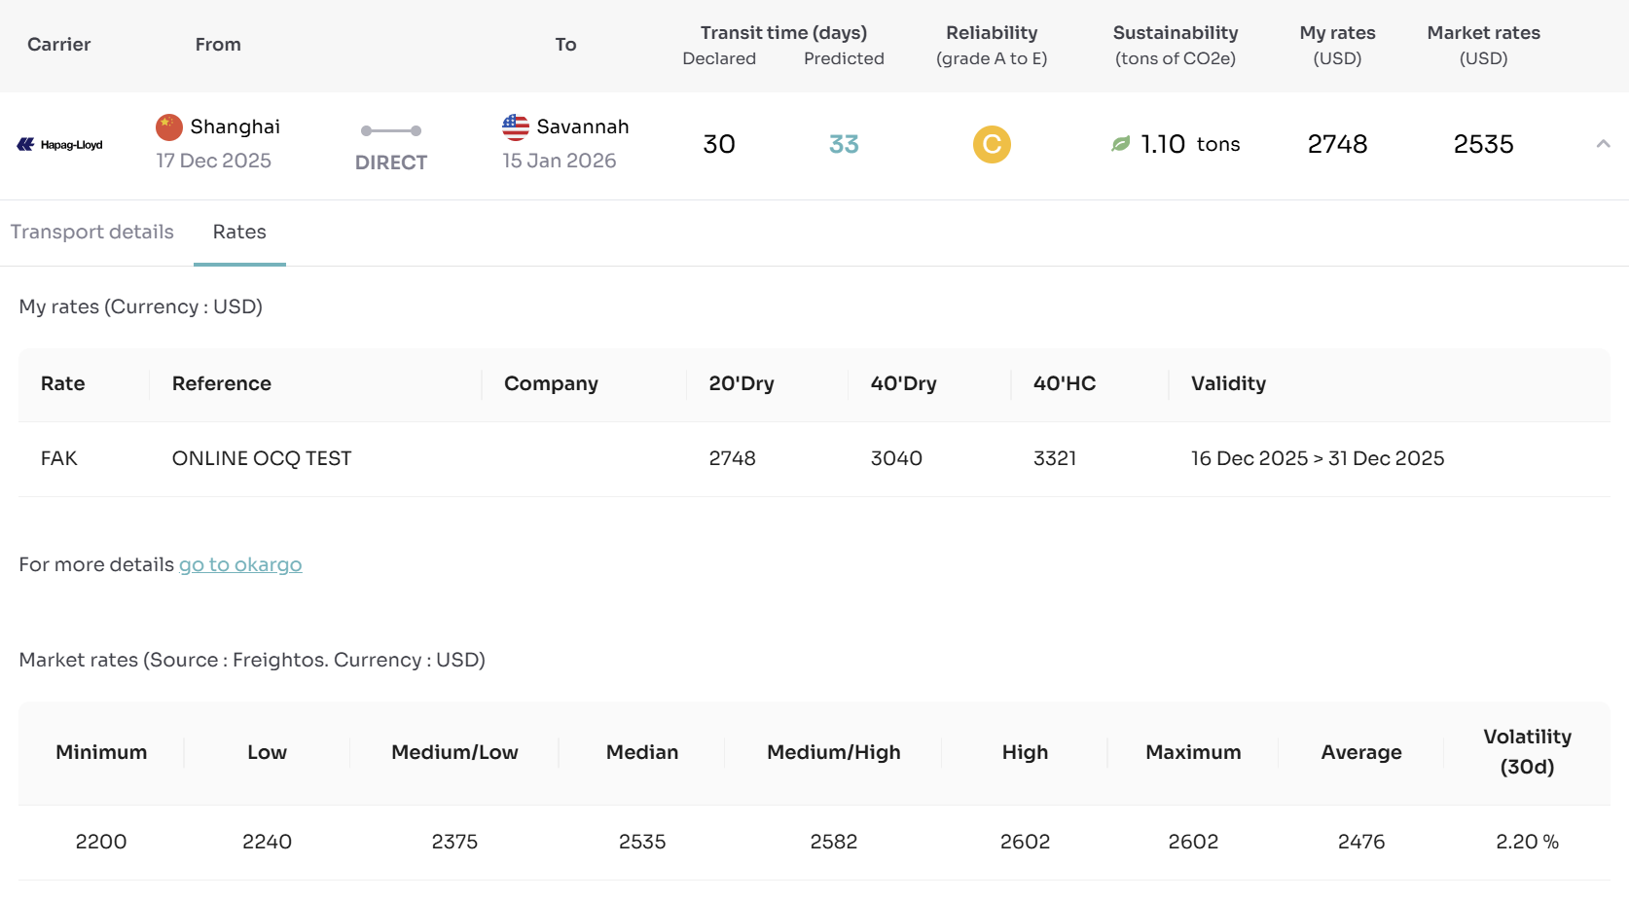Click the China flag icon next to Shanghai
This screenshot has width=1629, height=900.
169,127
